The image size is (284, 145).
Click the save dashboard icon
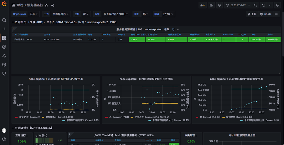212,5
